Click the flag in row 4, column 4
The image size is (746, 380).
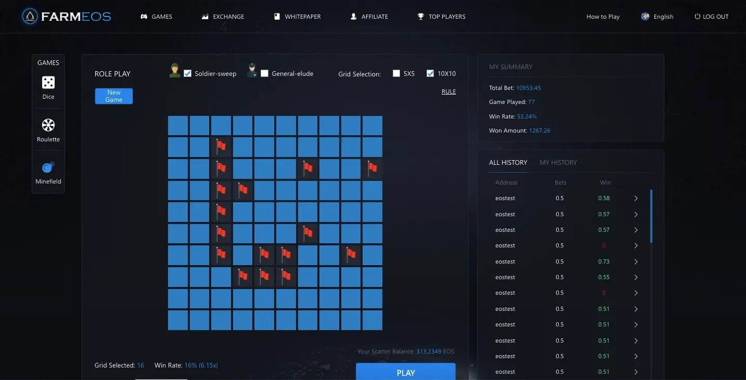coord(243,191)
